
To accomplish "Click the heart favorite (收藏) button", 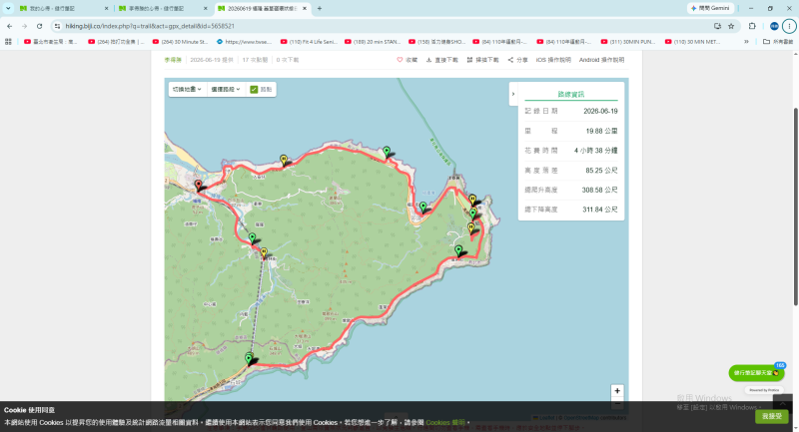I will pyautogui.click(x=406, y=60).
